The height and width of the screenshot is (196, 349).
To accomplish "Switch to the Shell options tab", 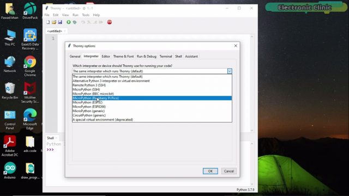I will pyautogui.click(x=178, y=57).
